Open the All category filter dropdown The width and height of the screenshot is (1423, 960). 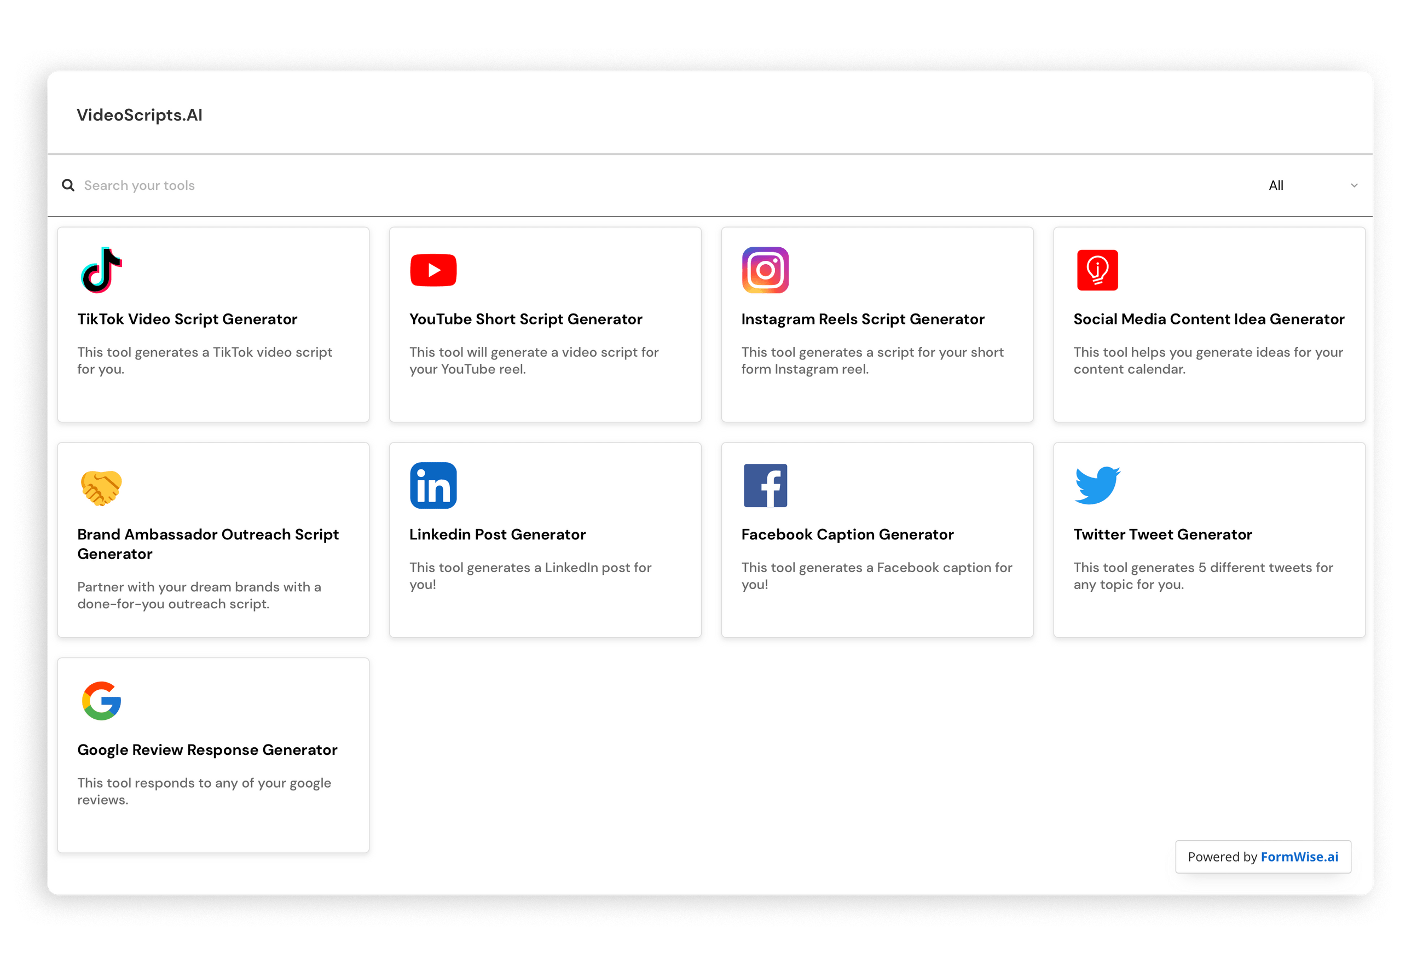pyautogui.click(x=1277, y=185)
